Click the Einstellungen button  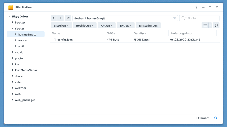coord(148,25)
